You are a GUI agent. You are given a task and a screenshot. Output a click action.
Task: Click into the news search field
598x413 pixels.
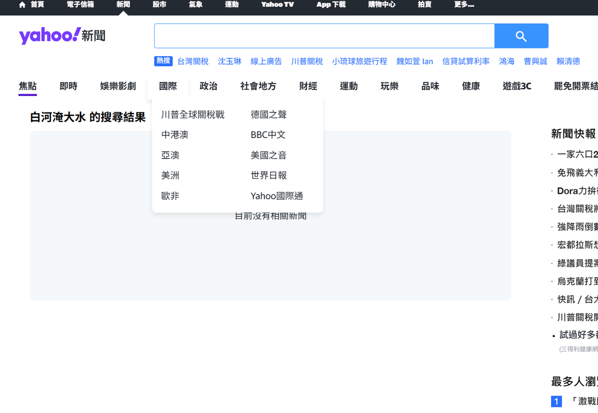tap(324, 36)
